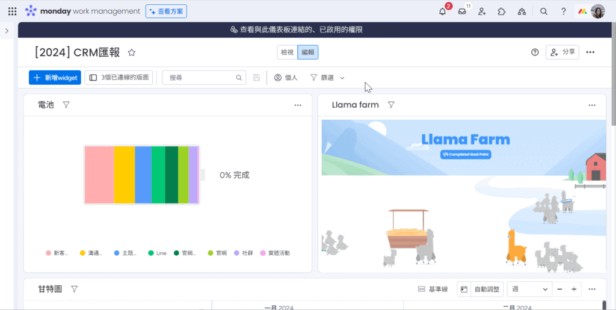Screen dimensions: 616x310
Task: Switch dashboard to 檢視 mode
Action: pyautogui.click(x=287, y=52)
